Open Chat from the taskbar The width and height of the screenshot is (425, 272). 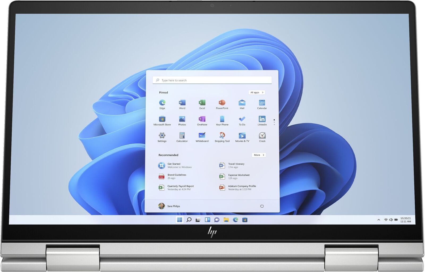(x=217, y=220)
